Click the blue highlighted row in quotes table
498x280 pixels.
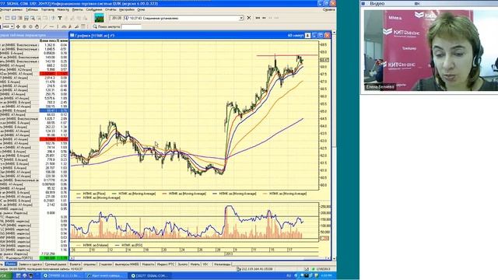point(34,110)
